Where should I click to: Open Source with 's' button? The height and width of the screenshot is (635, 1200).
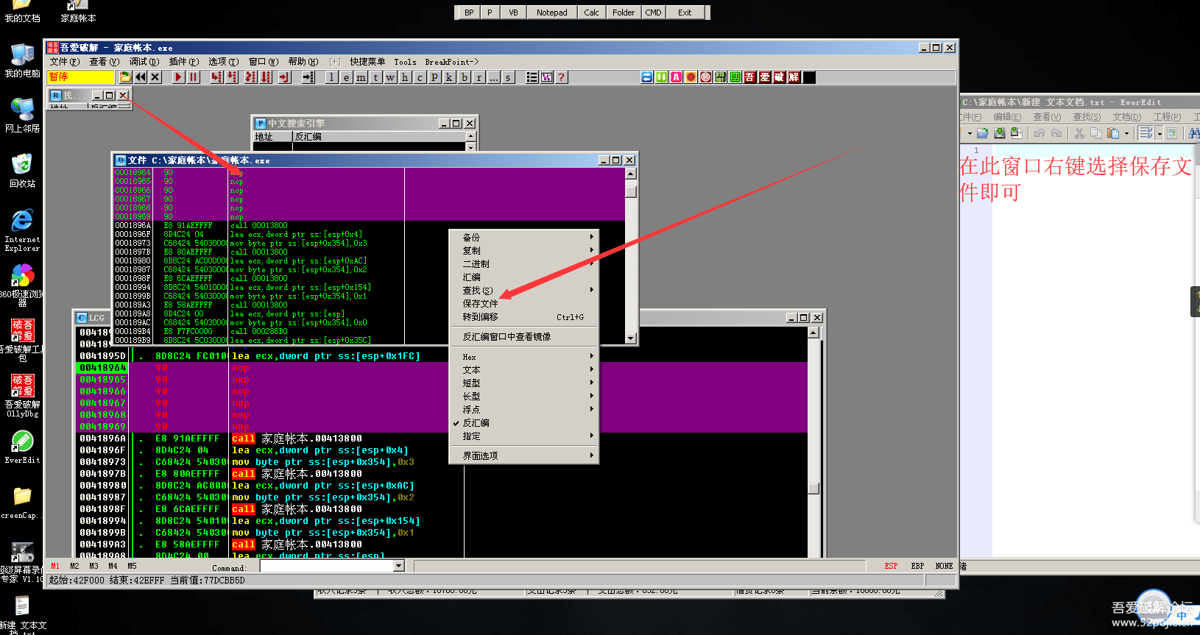click(509, 77)
